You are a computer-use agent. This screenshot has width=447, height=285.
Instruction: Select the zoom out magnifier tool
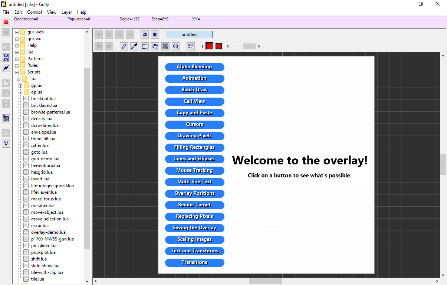pos(176,46)
